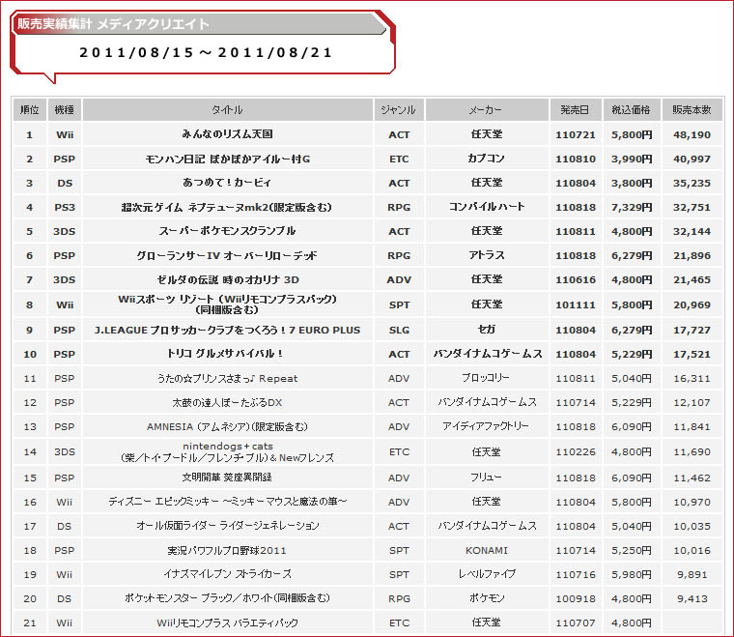
Task: Click the maker セガ
Action: click(x=487, y=330)
